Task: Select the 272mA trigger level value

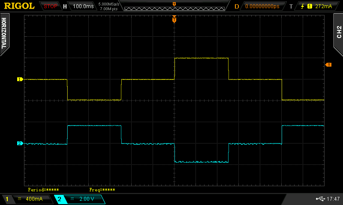Action: click(x=323, y=6)
